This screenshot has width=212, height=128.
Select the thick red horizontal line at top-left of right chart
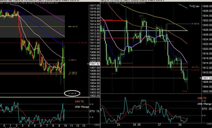click(x=114, y=21)
